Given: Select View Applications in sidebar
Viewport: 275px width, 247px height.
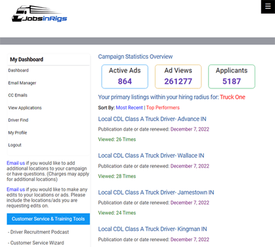Looking at the screenshot, I should coord(25,108).
